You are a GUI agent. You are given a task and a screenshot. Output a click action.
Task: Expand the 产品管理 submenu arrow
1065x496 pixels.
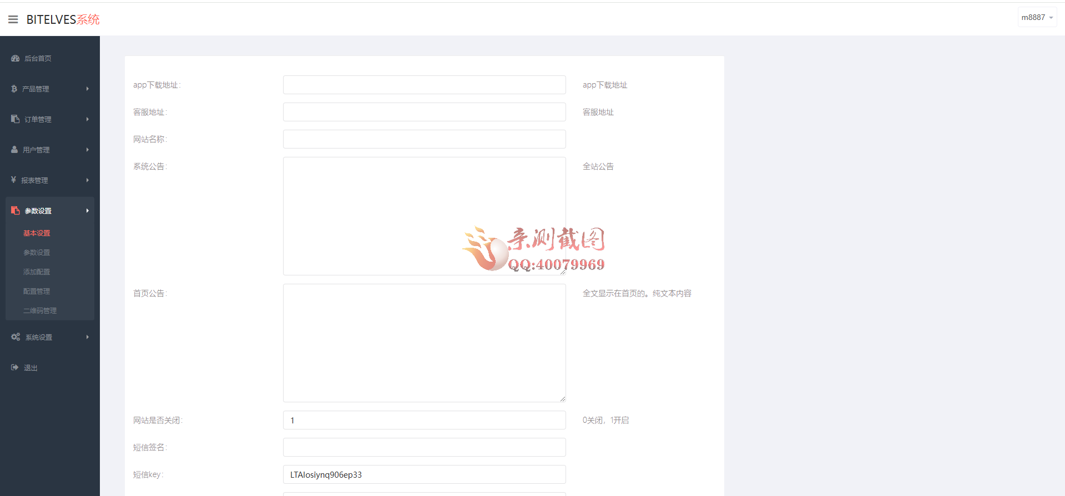click(x=87, y=89)
